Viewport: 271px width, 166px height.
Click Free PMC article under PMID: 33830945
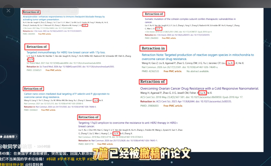click(x=45, y=34)
